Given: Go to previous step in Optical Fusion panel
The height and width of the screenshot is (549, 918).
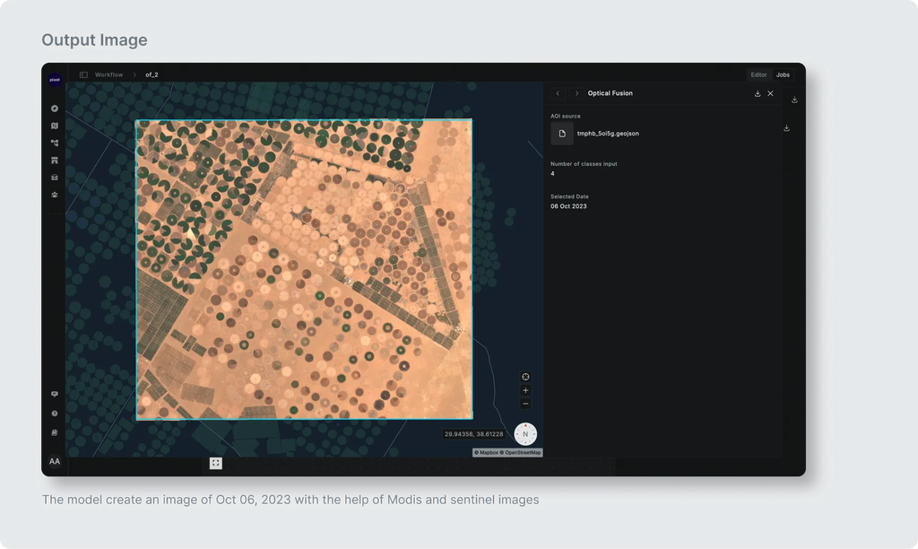Looking at the screenshot, I should tap(558, 93).
